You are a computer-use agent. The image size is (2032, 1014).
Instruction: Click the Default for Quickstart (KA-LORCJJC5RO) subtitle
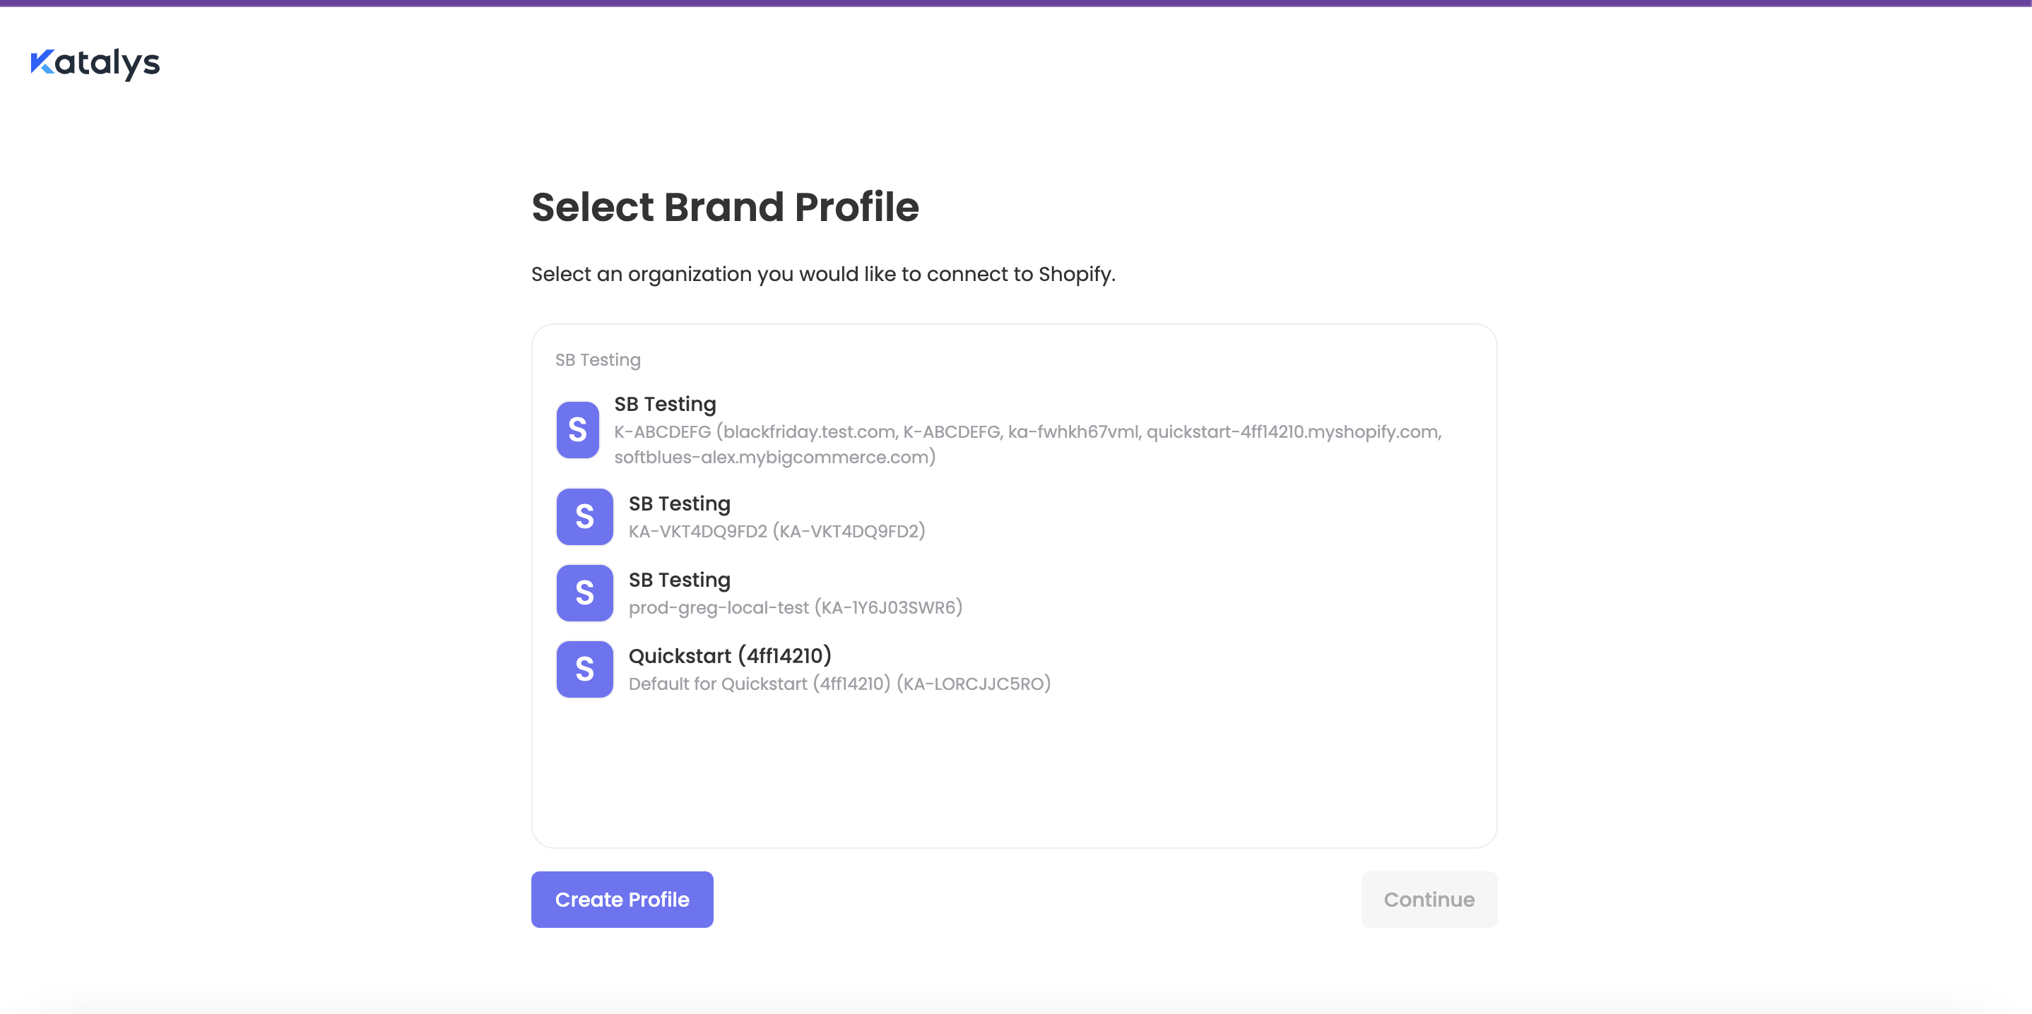(x=839, y=684)
